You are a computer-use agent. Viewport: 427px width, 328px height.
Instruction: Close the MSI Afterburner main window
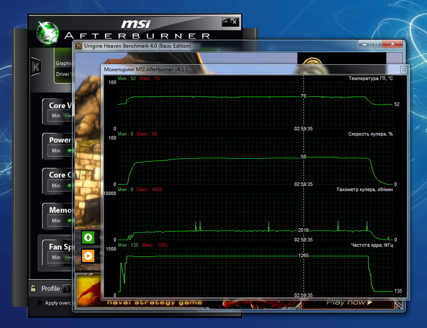point(234,22)
